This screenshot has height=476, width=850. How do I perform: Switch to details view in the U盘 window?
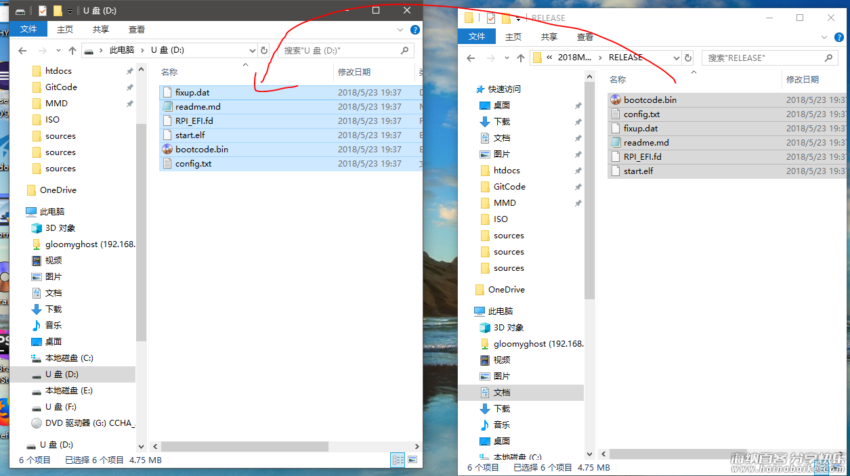coord(398,460)
